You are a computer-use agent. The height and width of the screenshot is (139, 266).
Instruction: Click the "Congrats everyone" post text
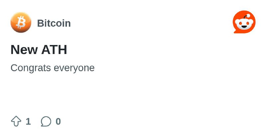click(53, 68)
